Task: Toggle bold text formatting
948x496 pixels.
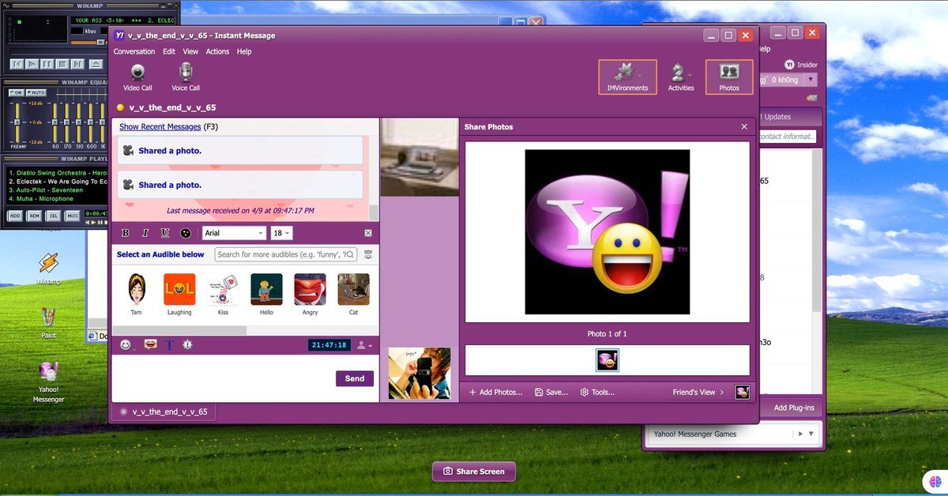Action: pyautogui.click(x=125, y=233)
